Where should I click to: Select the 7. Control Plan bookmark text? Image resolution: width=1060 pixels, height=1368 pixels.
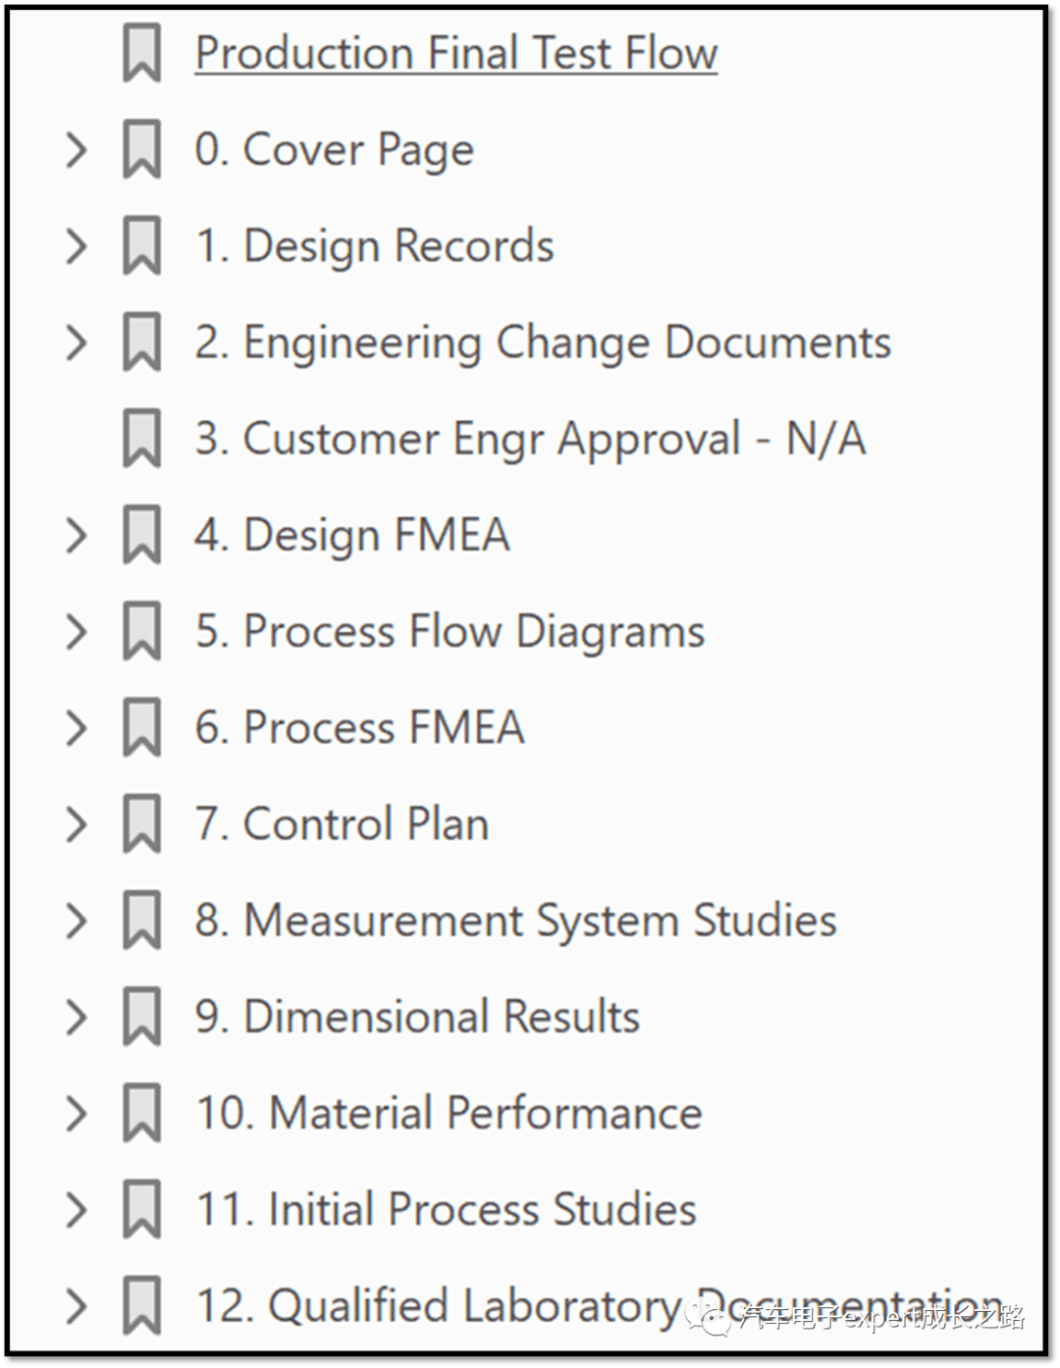(342, 824)
